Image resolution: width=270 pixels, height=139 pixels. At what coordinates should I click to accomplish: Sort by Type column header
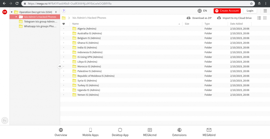(x=207, y=24)
